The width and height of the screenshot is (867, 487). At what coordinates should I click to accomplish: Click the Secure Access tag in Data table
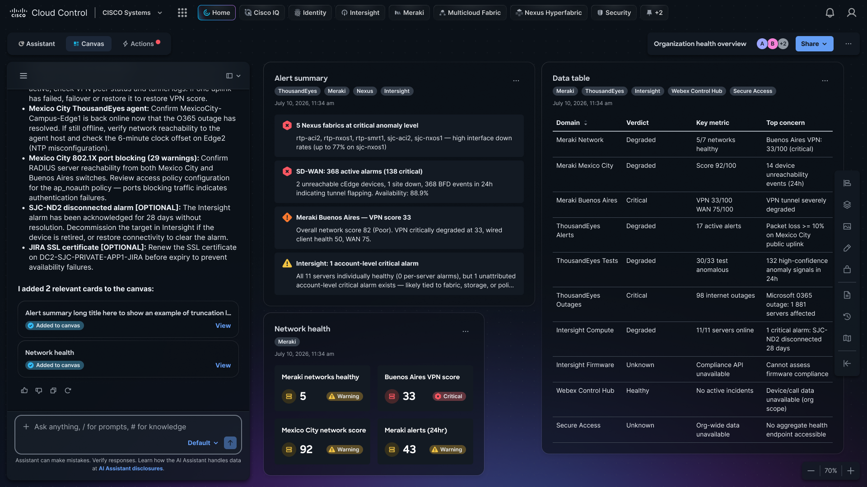753,91
